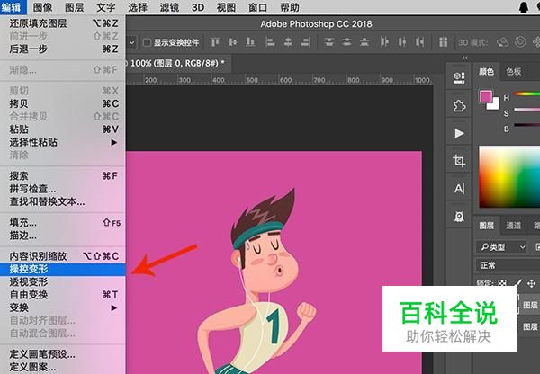Choose 内容识别缩放 menu entry
The height and width of the screenshot is (374, 540).
pyautogui.click(x=63, y=256)
